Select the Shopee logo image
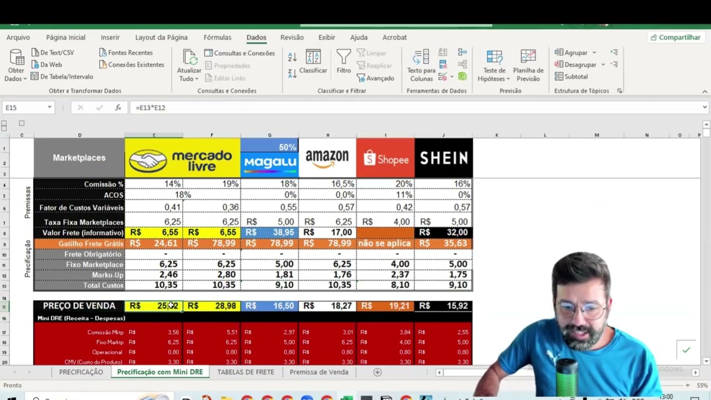Screen dimensions: 711x400 tap(385, 158)
